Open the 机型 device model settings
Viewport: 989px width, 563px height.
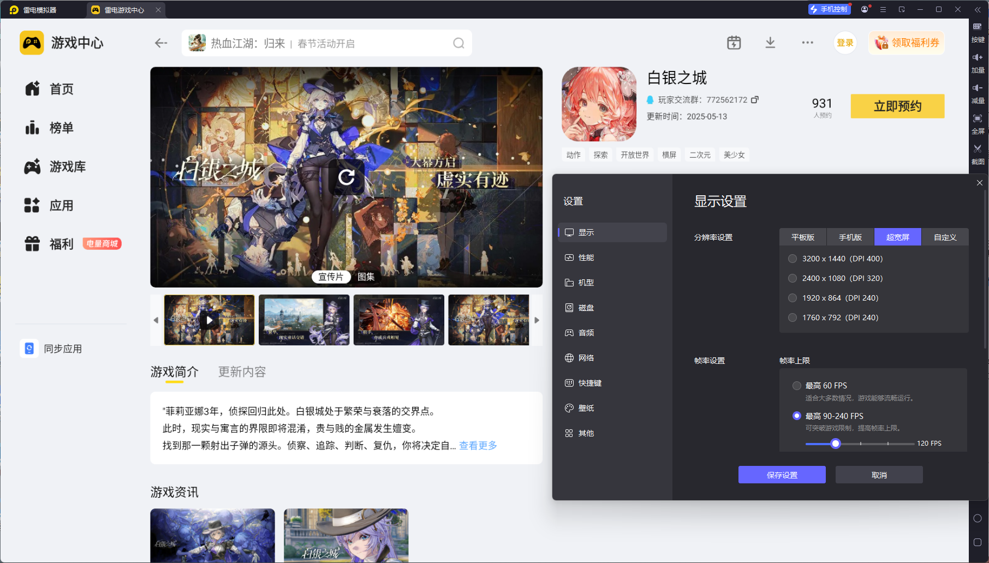pos(612,283)
